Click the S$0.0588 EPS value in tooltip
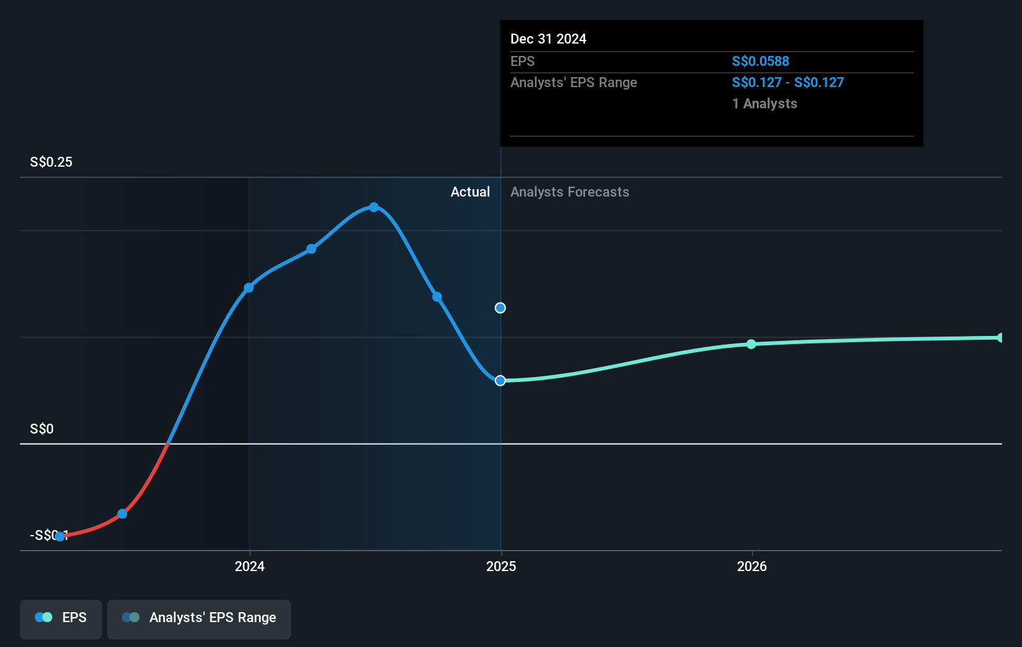Image resolution: width=1022 pixels, height=647 pixels. point(761,61)
